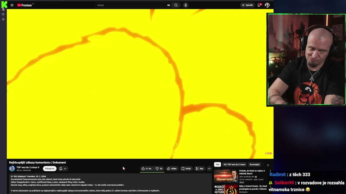The width and height of the screenshot is (346, 194).
Task: Open the notifications bell with badge
Action: pyautogui.click(x=259, y=5)
